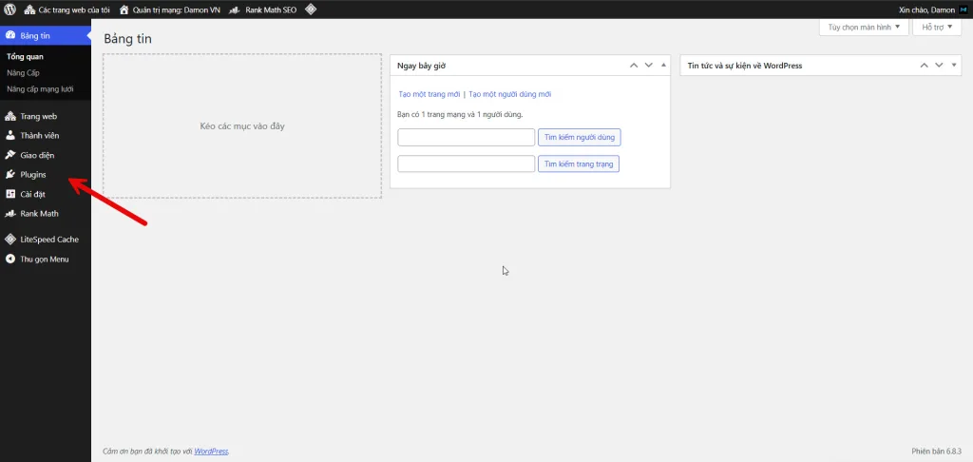
Task: Focus the user search input field
Action: click(x=466, y=137)
